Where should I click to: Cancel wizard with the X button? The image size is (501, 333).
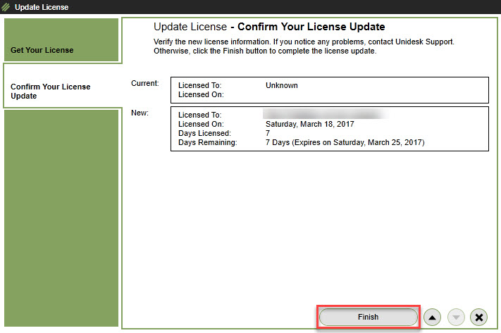[478, 318]
